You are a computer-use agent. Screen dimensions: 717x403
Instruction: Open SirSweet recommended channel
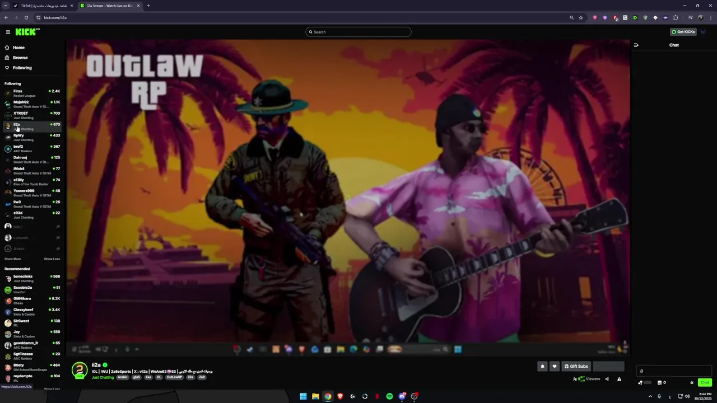pos(32,323)
